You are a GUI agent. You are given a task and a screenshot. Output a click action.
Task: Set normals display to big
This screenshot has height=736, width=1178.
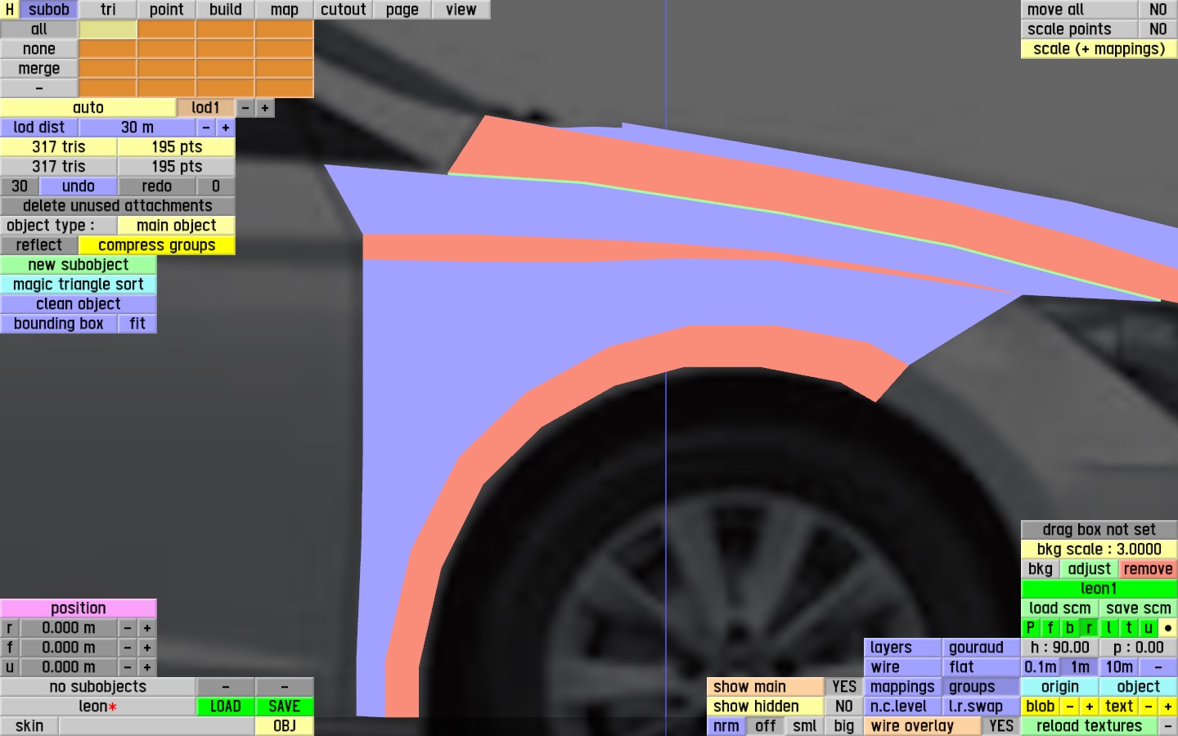tap(844, 726)
